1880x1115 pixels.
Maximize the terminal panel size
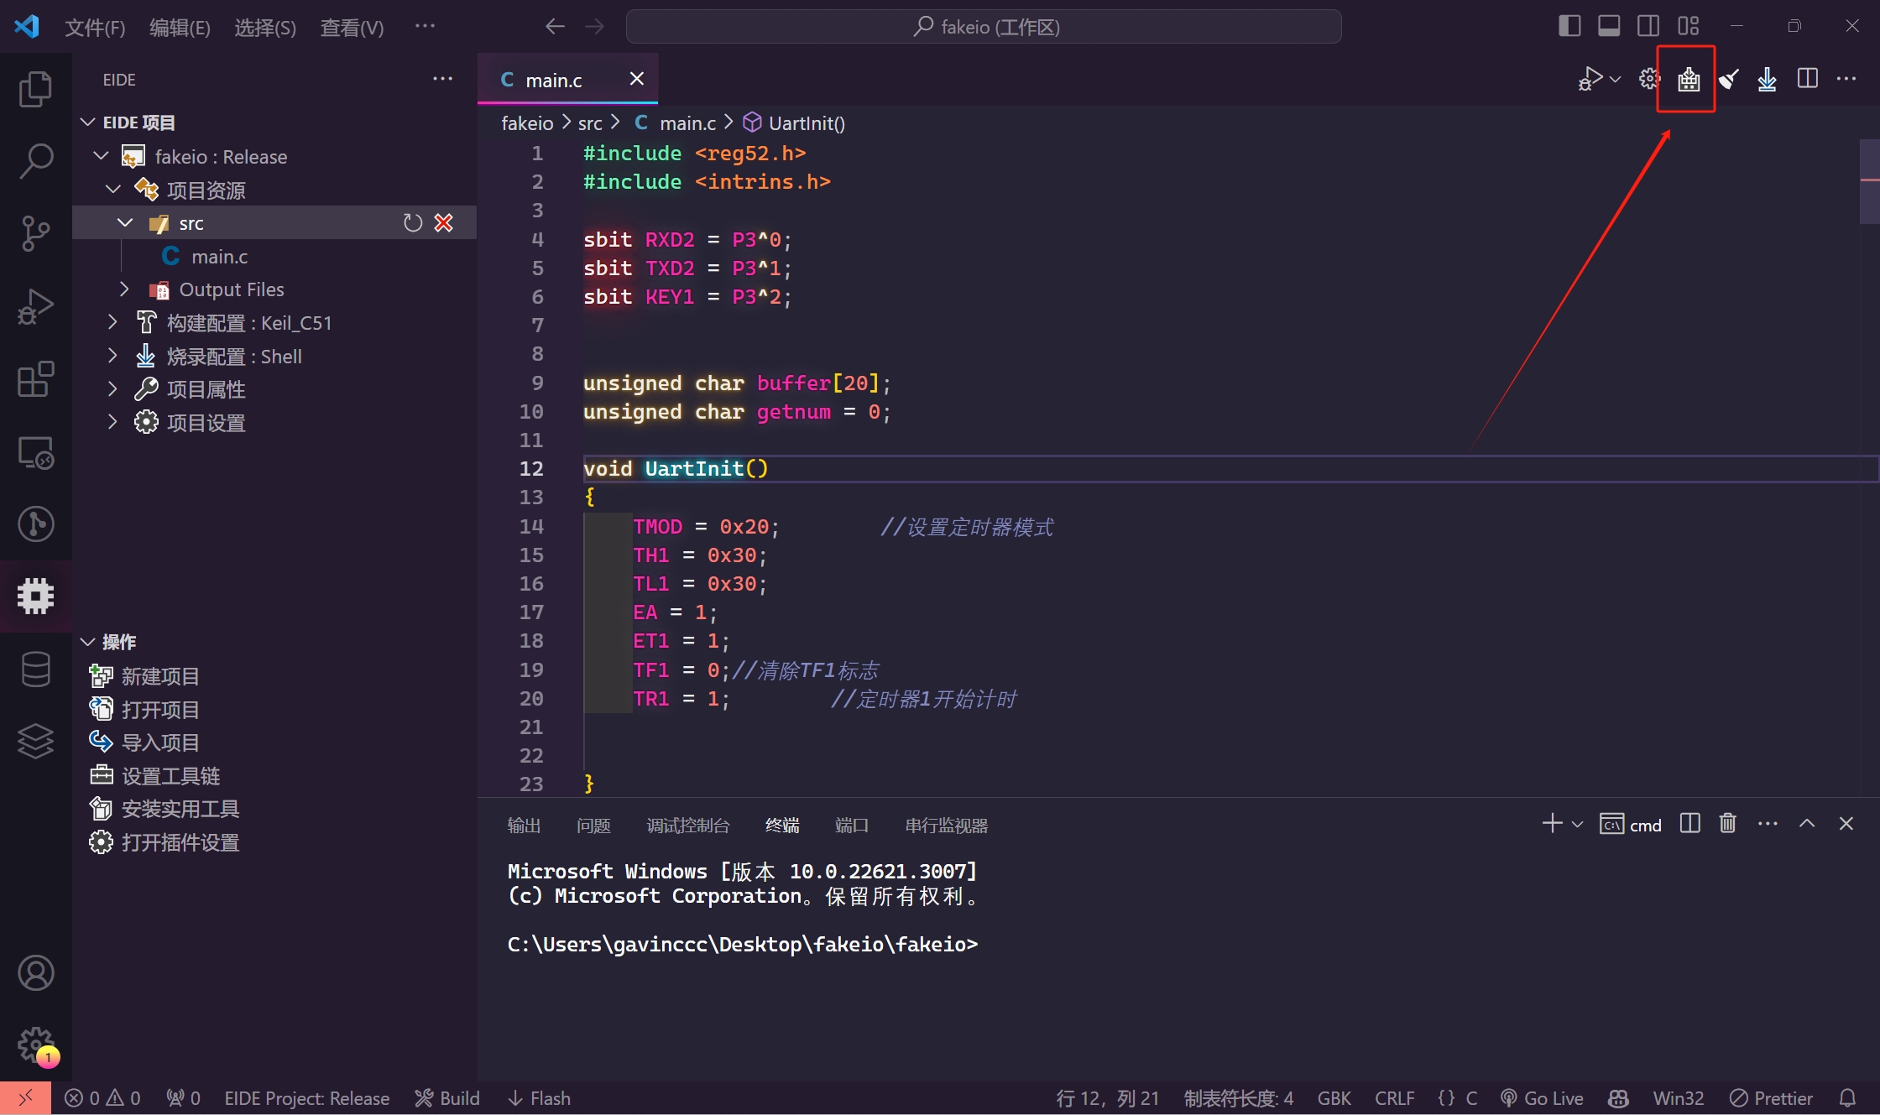click(1807, 823)
